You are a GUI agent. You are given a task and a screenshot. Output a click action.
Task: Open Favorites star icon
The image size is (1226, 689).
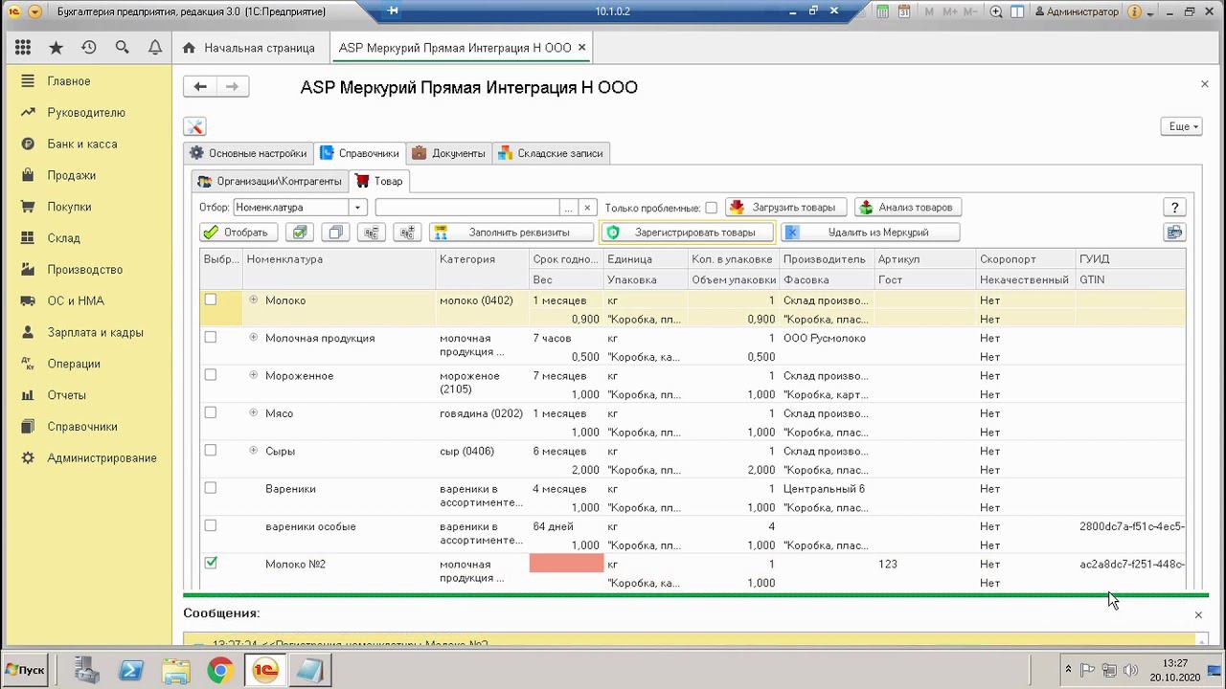tap(56, 48)
